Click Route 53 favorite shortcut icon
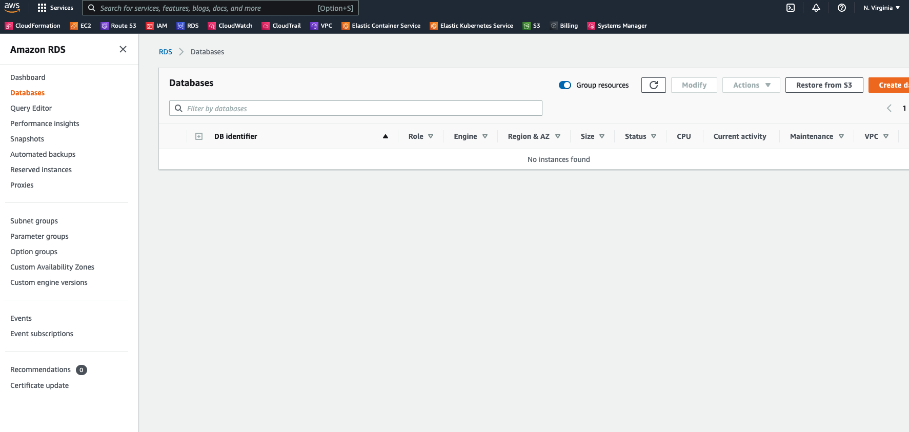The width and height of the screenshot is (909, 432). pyautogui.click(x=105, y=26)
